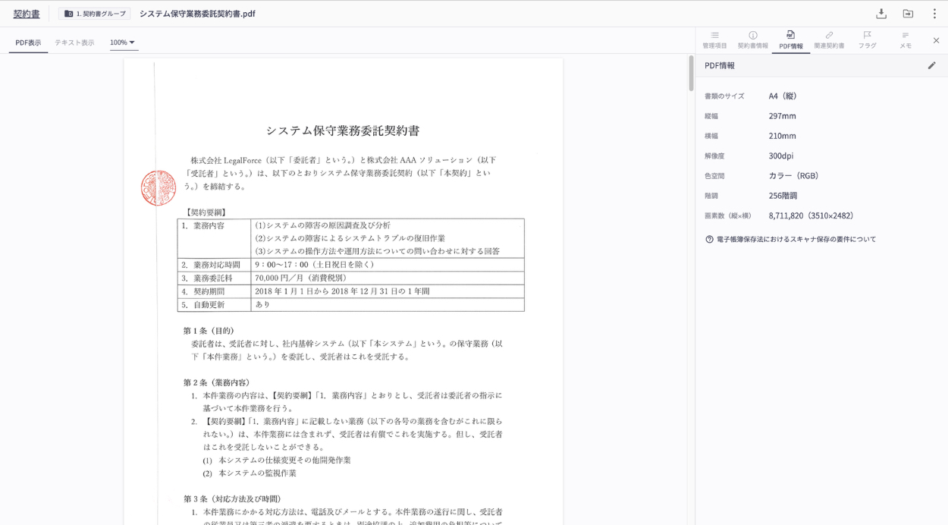Select the PDF表示 view tab

click(29, 42)
